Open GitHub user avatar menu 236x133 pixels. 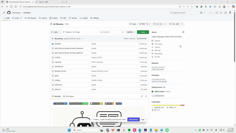pos(230,13)
